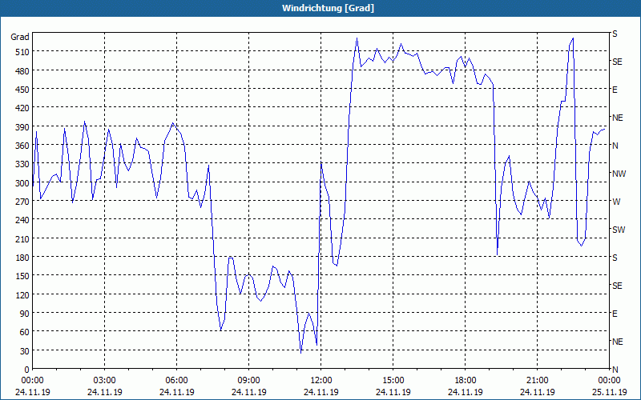Select the 210 y-axis value
Image resolution: width=641 pixels, height=400 pixels.
[x=22, y=238]
